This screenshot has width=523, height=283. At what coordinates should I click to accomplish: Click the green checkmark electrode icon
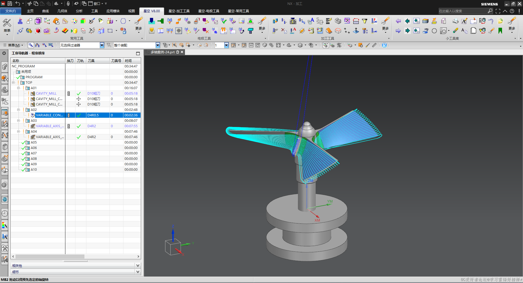click(224, 21)
